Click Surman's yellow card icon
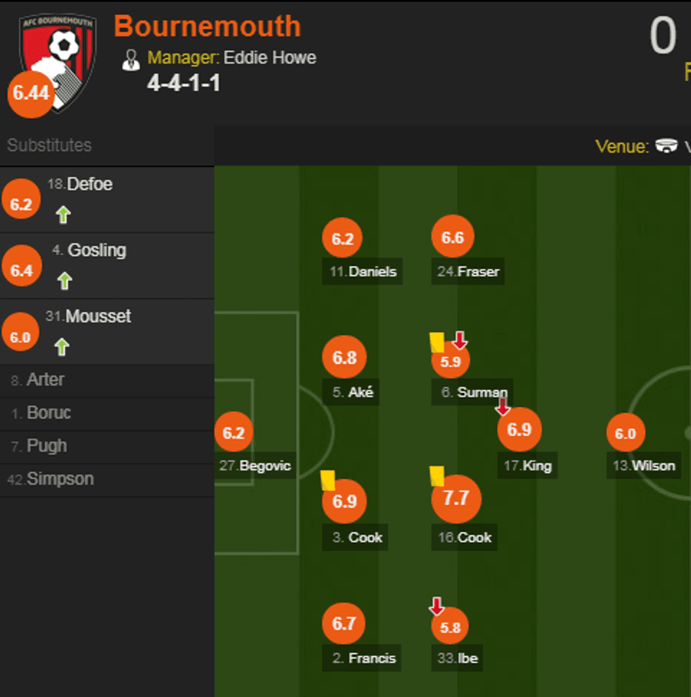The width and height of the screenshot is (691, 697). pos(437,342)
